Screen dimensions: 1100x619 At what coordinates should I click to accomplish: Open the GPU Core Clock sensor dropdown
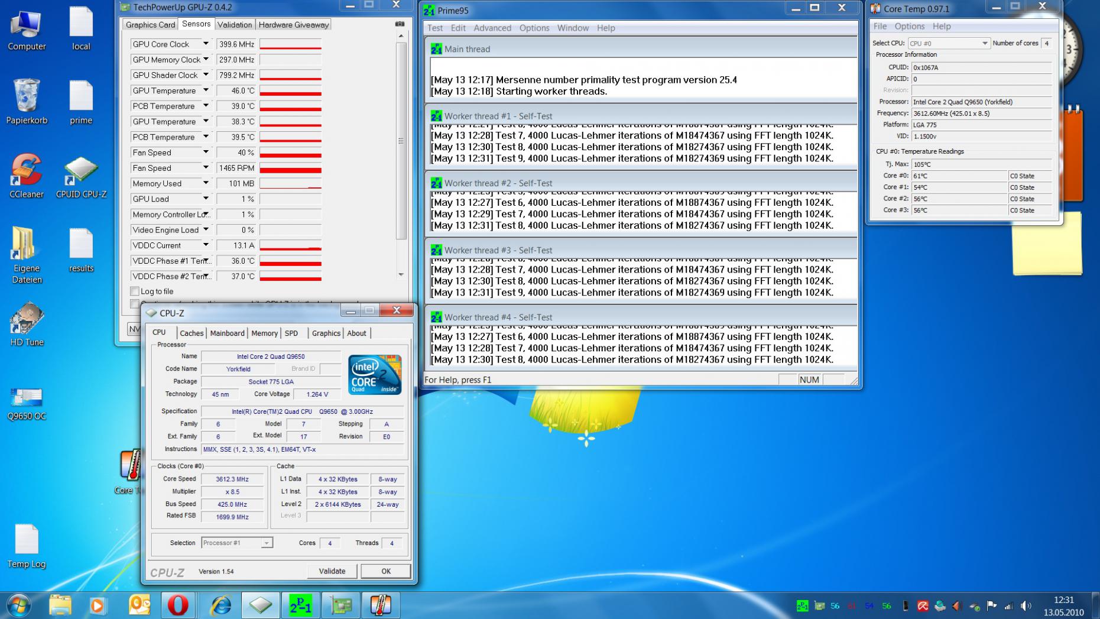coord(206,44)
